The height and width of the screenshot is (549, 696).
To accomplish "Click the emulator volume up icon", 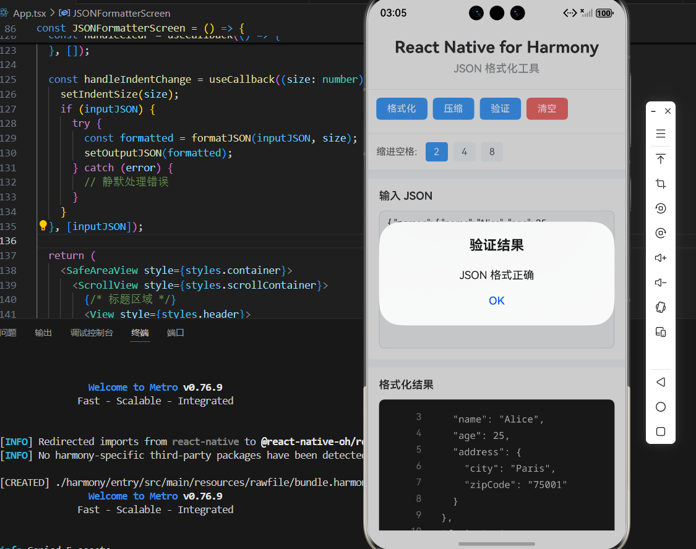I will click(661, 258).
